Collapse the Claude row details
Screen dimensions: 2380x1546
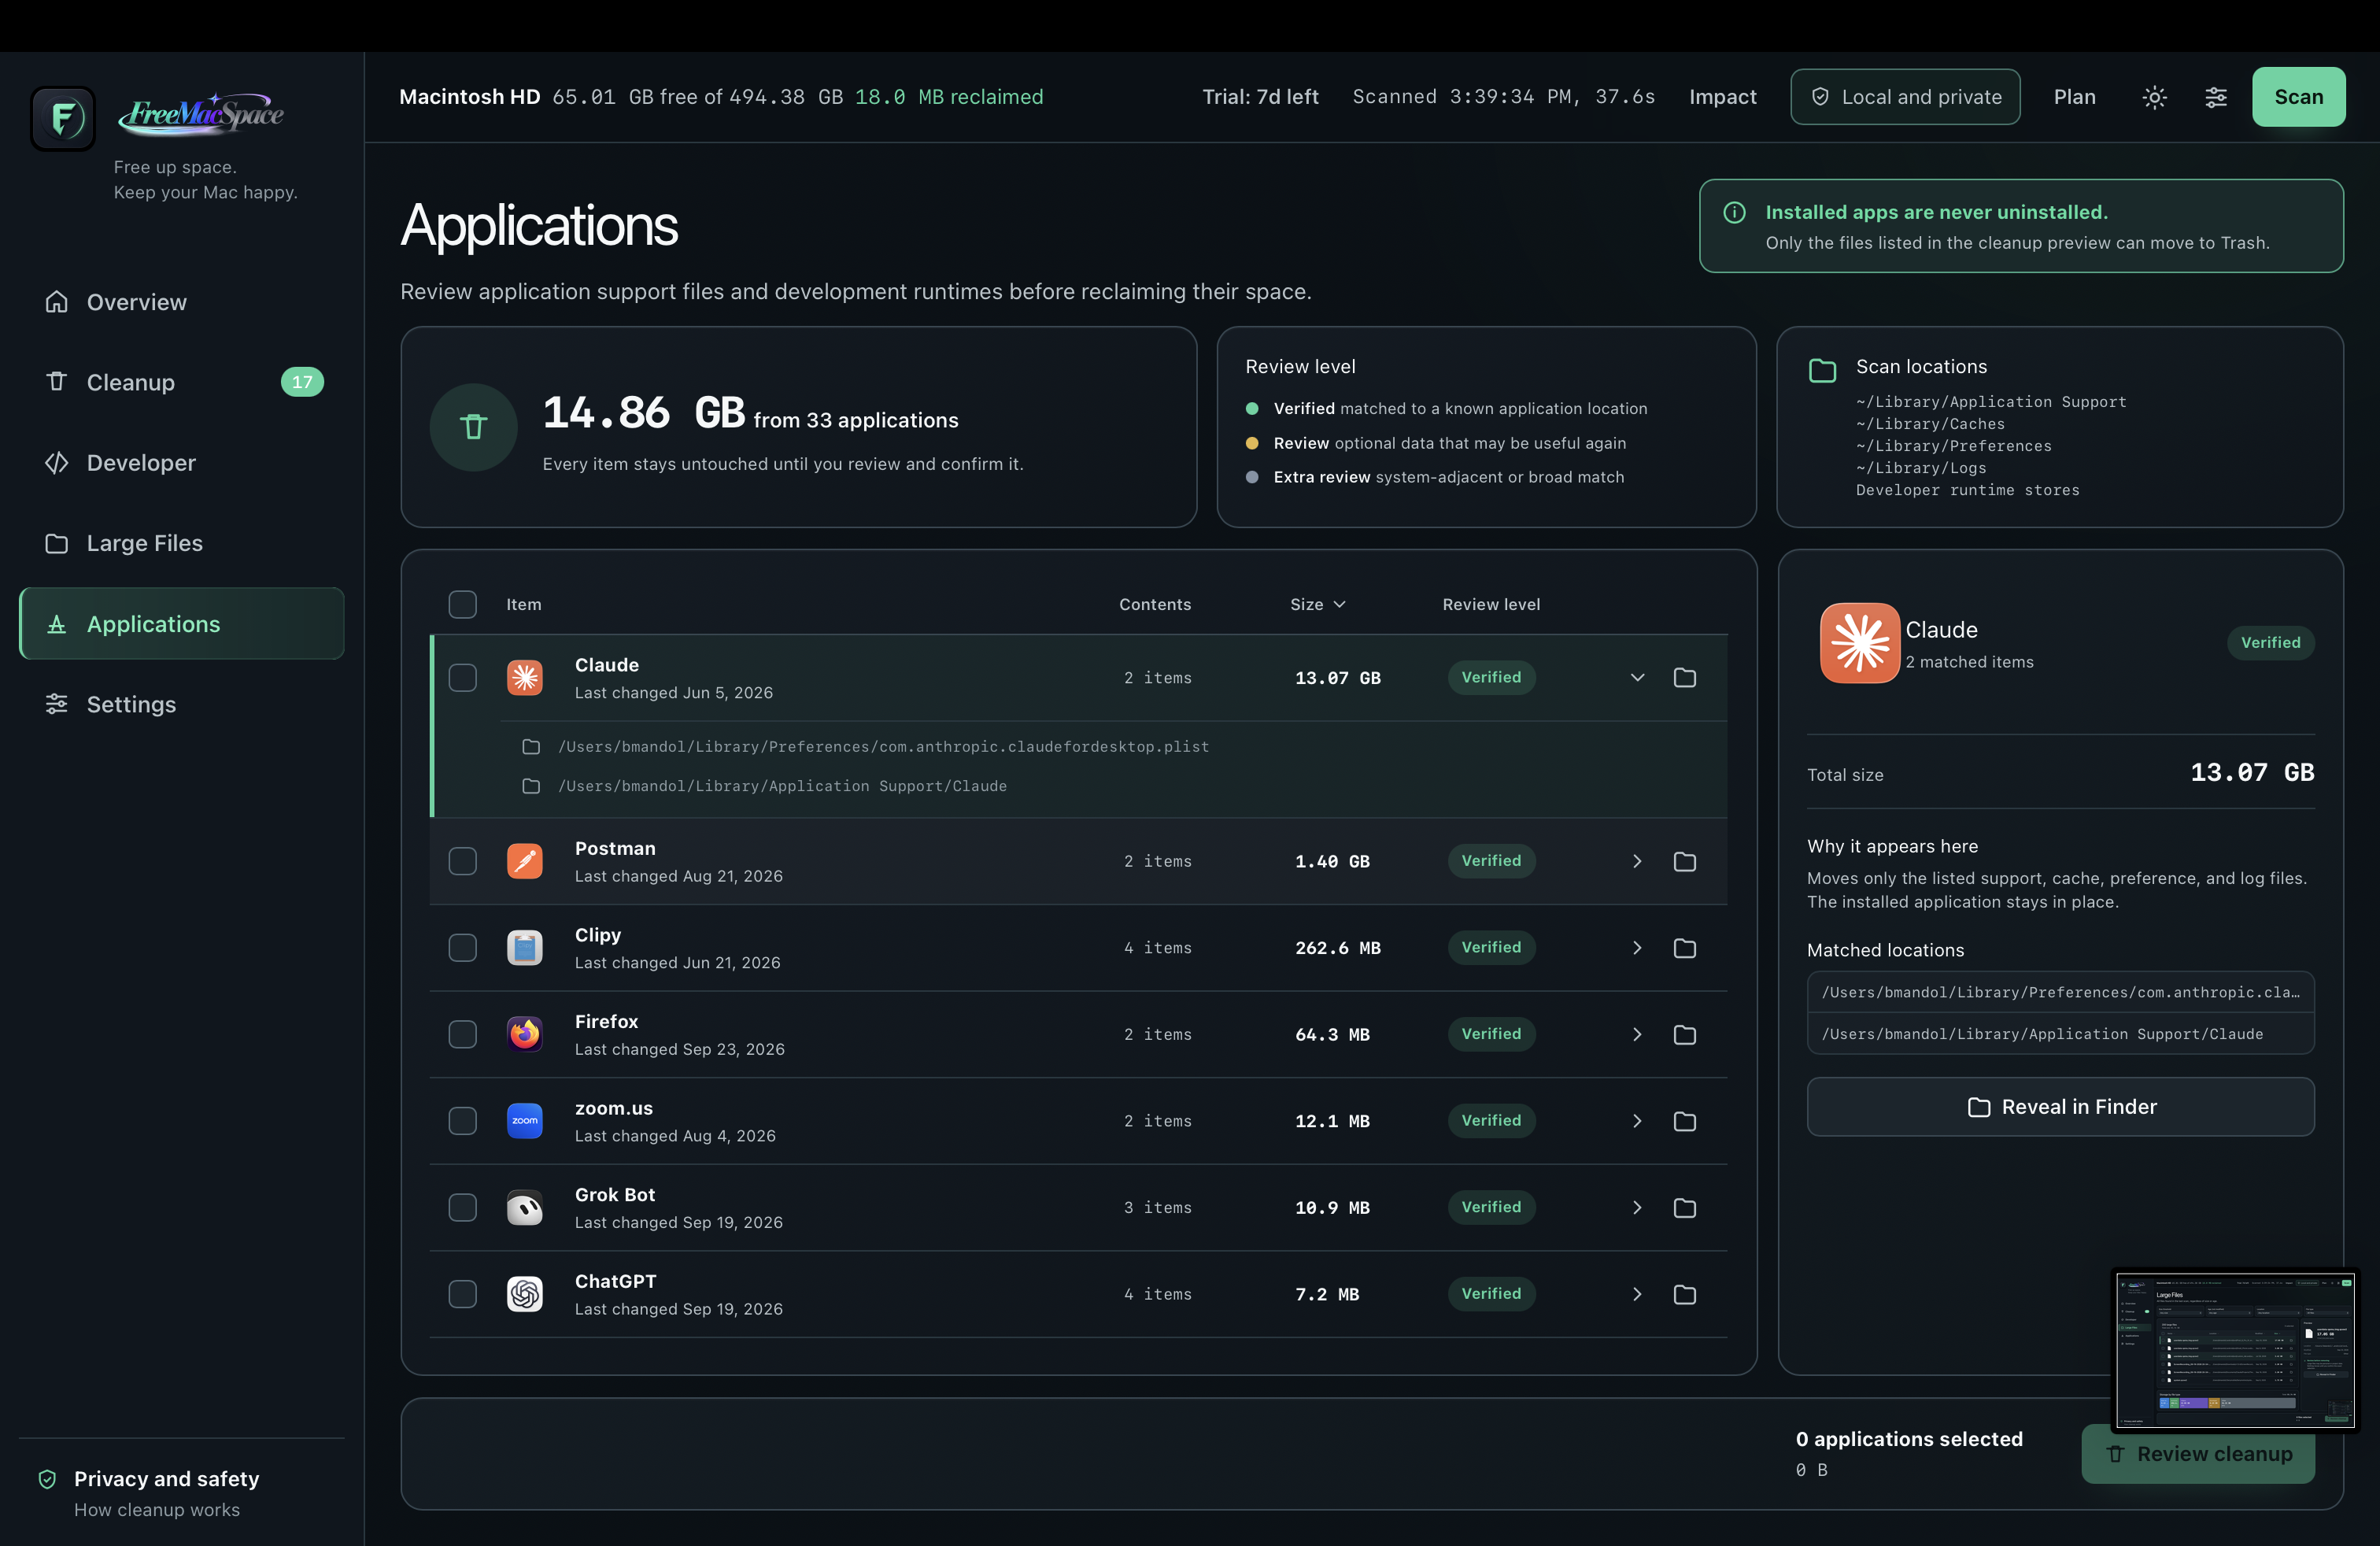[1637, 678]
